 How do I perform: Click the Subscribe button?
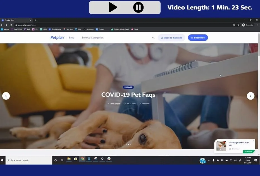pos(198,37)
